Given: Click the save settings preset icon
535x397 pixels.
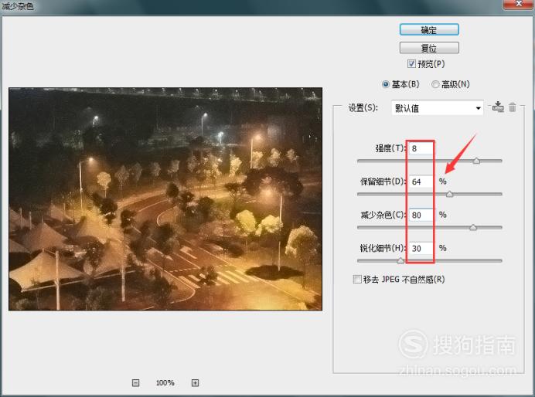Looking at the screenshot, I should coord(498,107).
